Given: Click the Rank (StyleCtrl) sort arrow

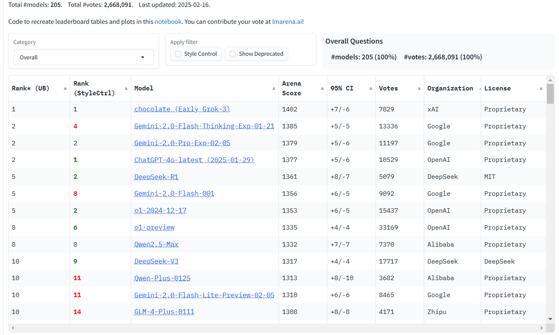Looking at the screenshot, I should click(x=125, y=88).
